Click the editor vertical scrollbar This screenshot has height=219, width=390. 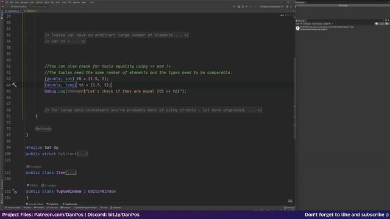294,98
